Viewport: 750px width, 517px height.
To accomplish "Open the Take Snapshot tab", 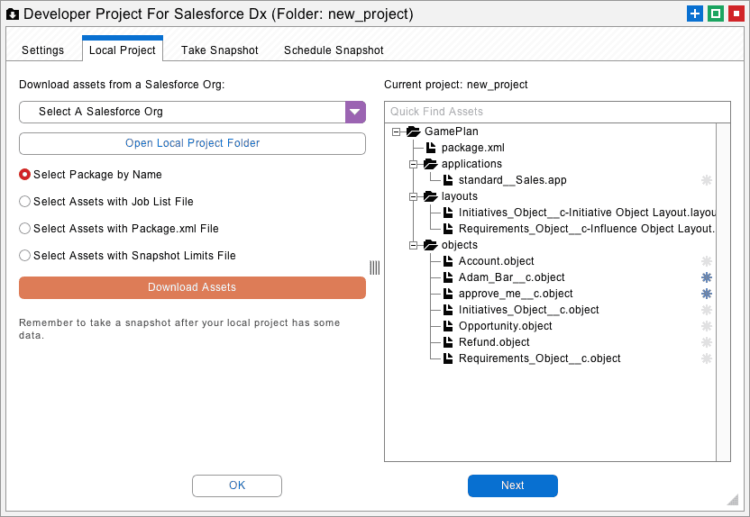I will click(x=220, y=50).
